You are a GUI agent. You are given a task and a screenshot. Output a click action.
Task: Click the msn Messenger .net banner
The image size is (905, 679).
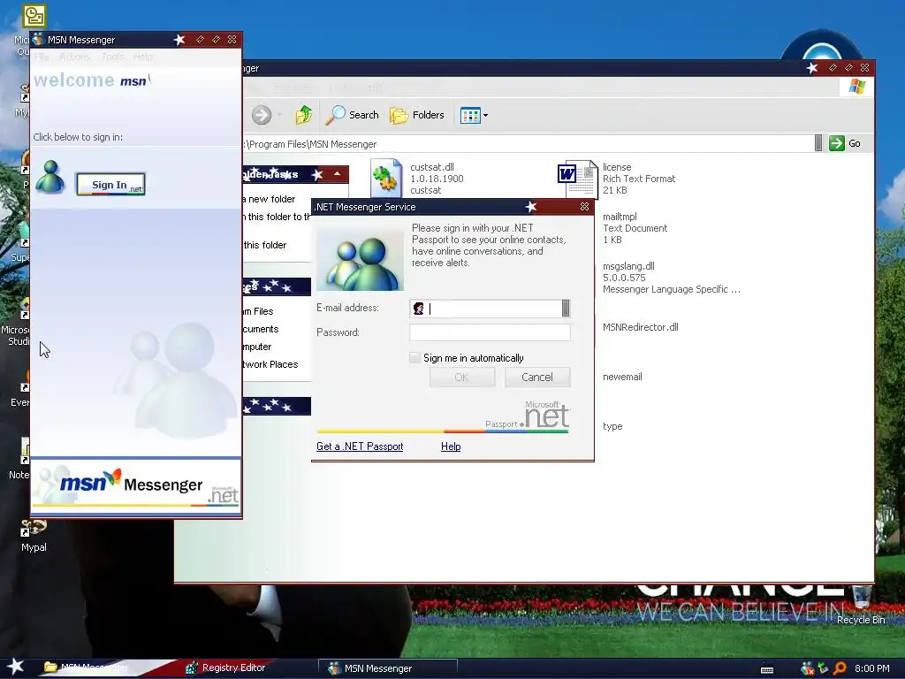[136, 485]
